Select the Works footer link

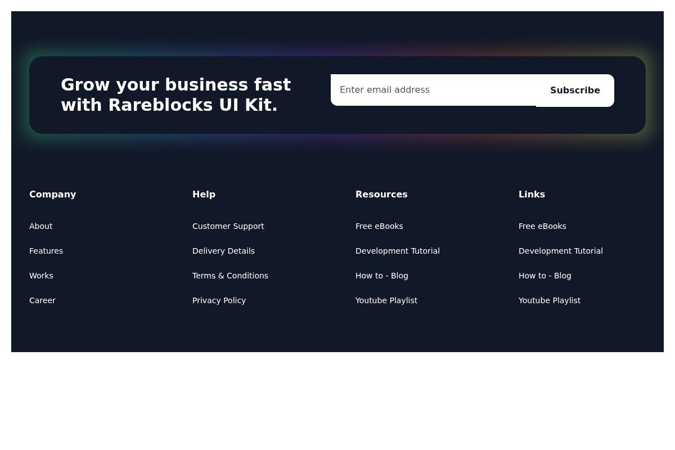click(x=41, y=276)
